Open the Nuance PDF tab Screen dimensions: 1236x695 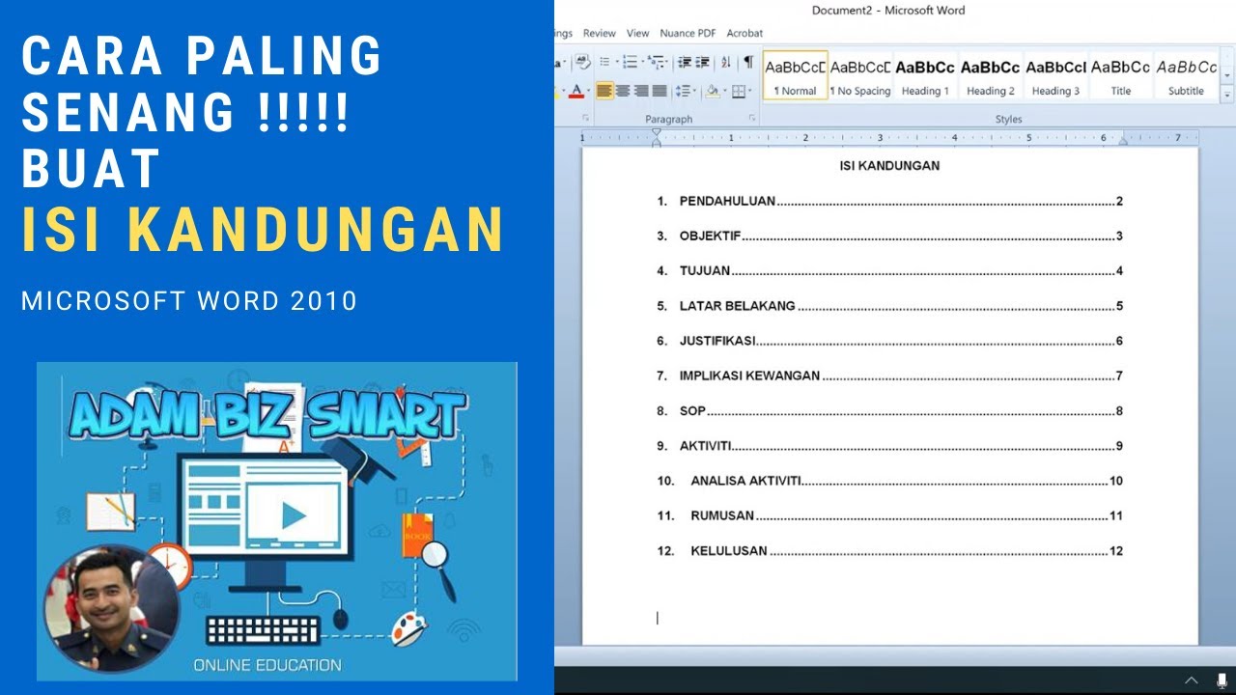coord(688,33)
